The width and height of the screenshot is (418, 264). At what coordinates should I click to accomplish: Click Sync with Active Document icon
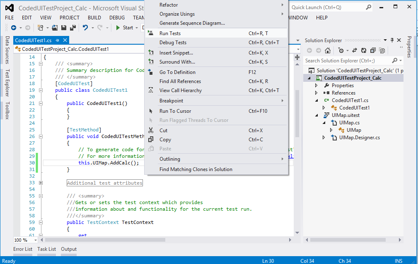point(355,50)
